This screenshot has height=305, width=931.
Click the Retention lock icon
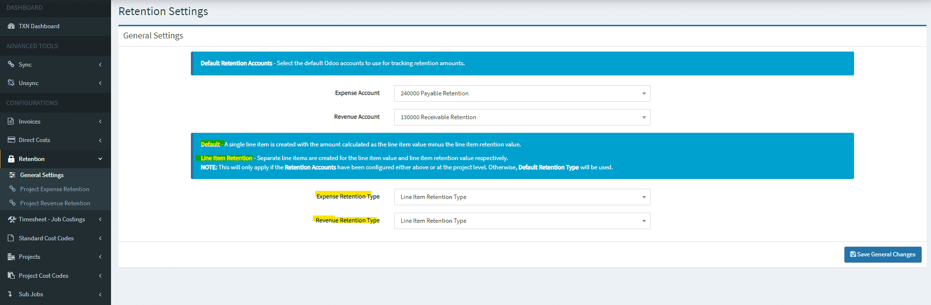[x=11, y=159]
